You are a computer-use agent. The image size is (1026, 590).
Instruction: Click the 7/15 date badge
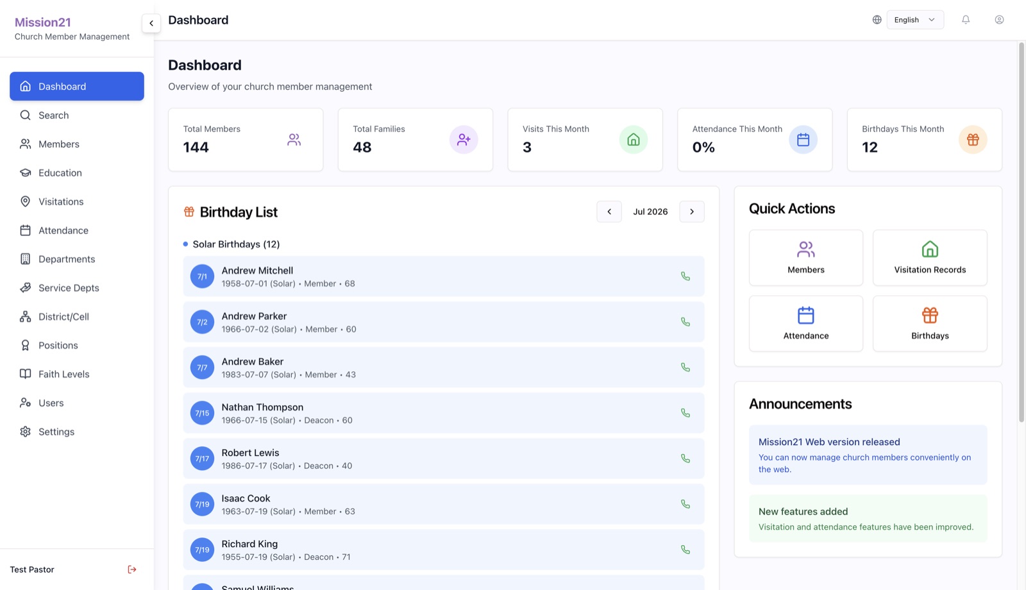[202, 413]
